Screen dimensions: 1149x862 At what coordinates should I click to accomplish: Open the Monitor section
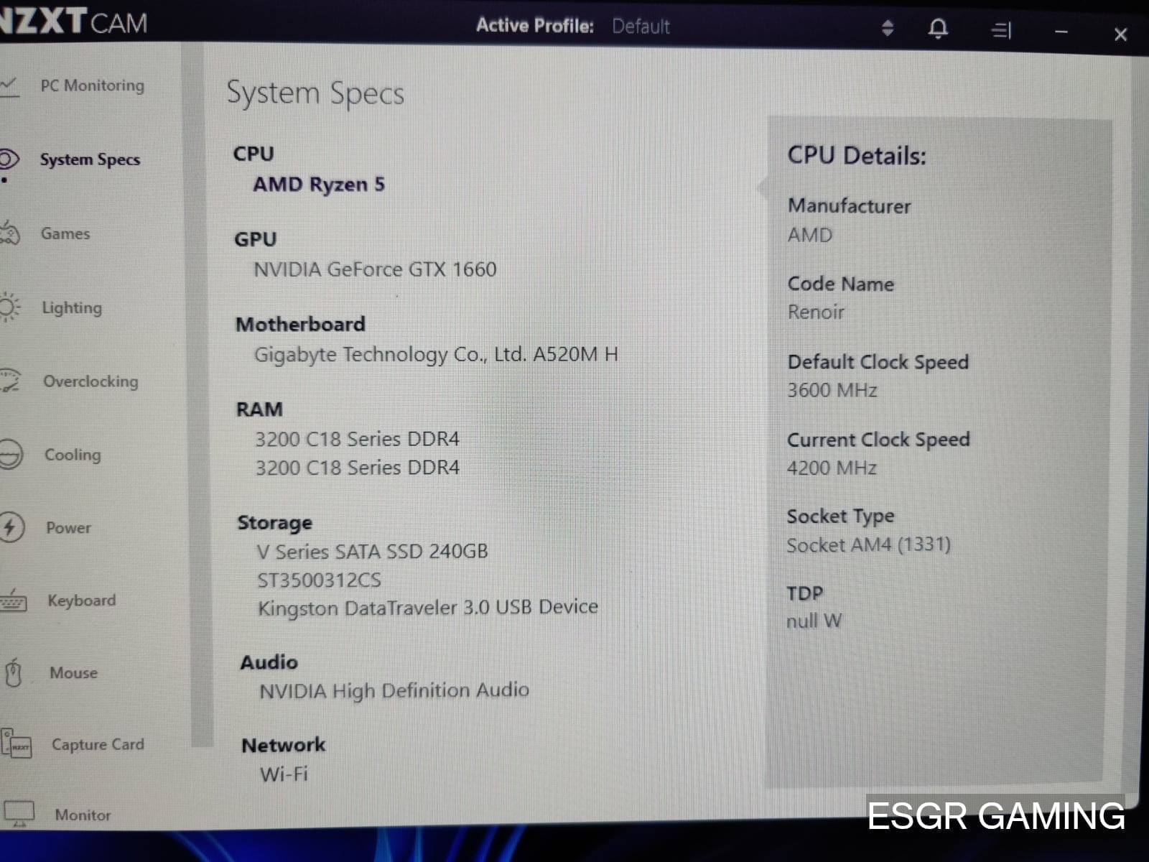tap(83, 815)
